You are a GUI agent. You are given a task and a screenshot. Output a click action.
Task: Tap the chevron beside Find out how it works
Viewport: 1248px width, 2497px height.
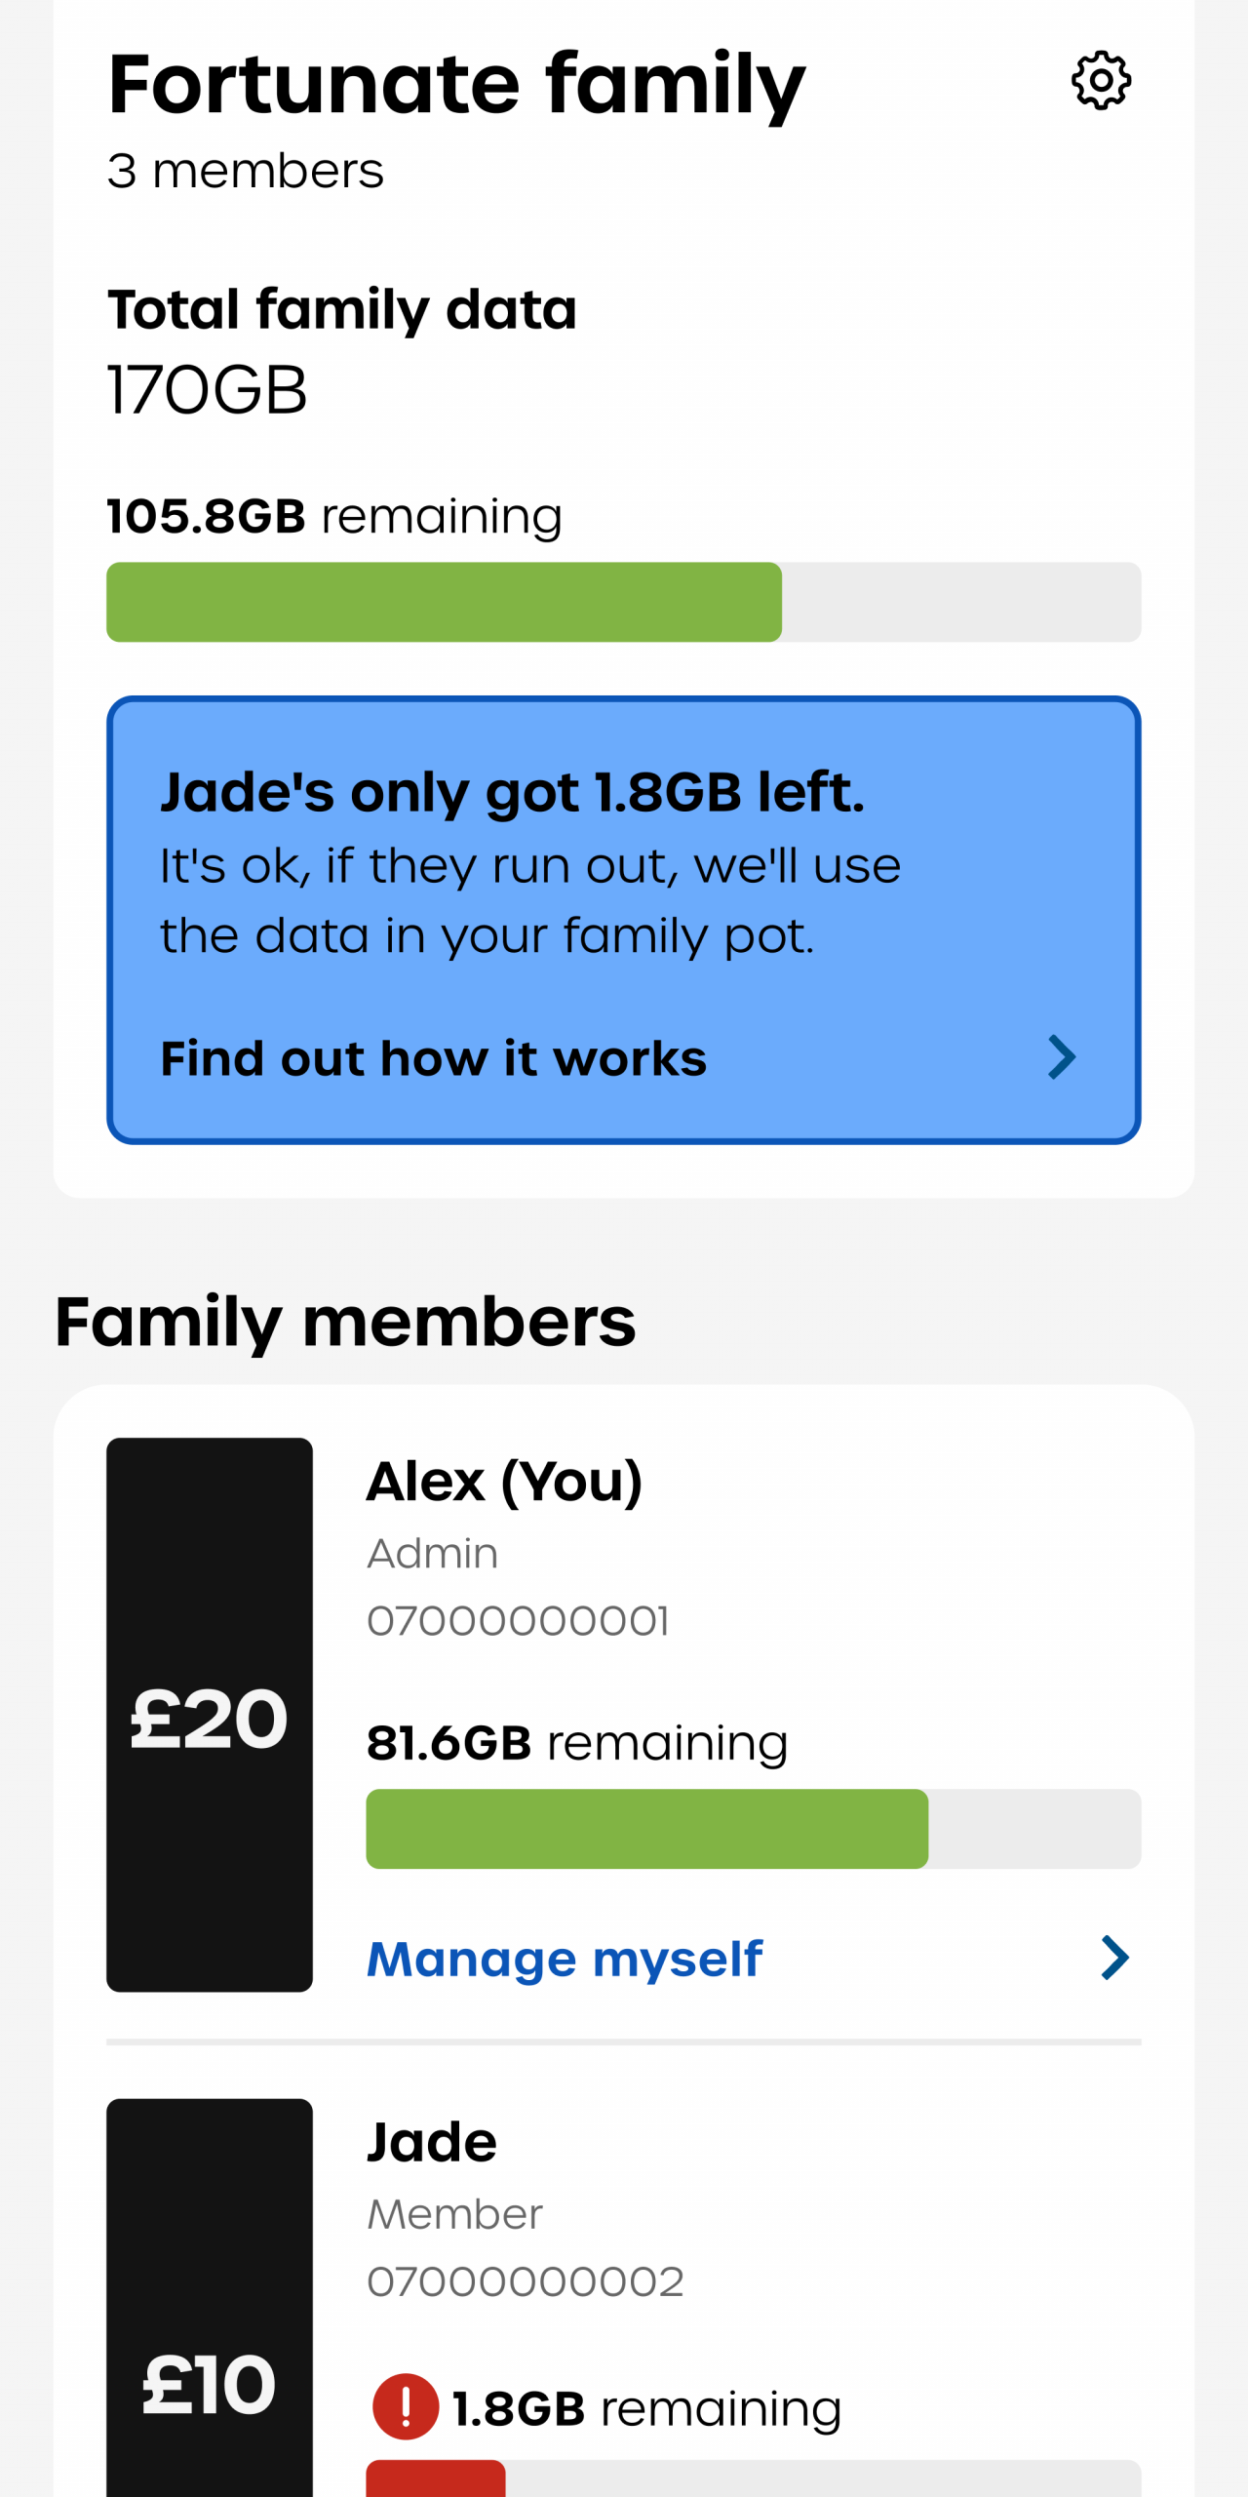pos(1062,1057)
